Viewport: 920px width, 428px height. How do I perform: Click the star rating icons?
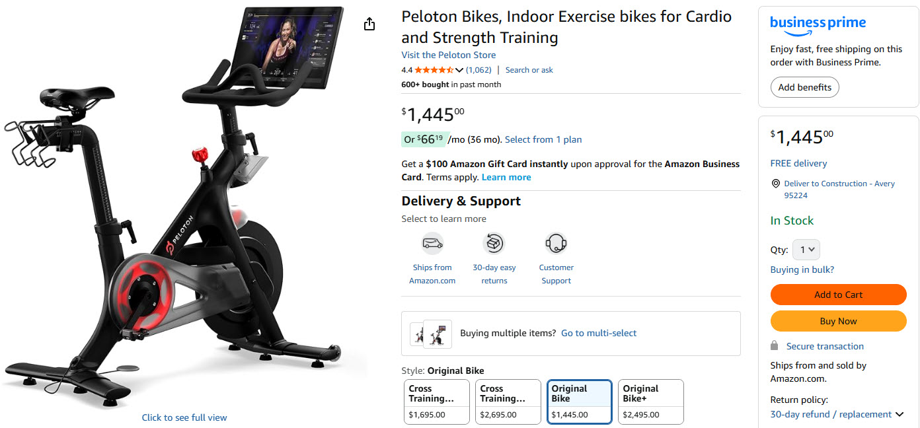click(x=434, y=70)
